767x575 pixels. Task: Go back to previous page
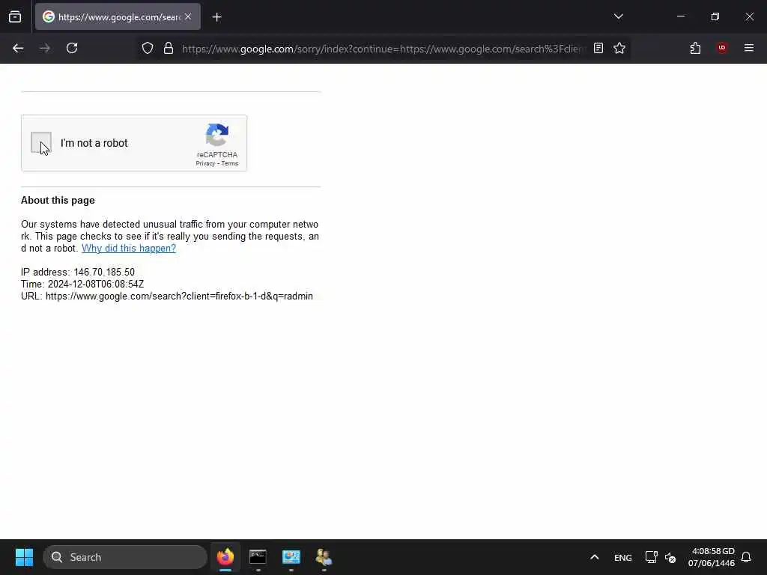[18, 48]
